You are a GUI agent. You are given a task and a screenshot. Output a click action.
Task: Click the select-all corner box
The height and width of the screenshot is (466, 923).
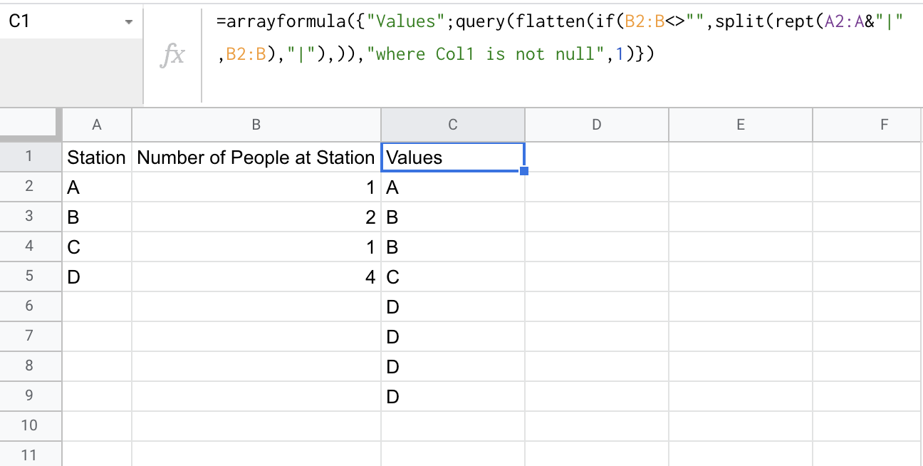click(29, 124)
